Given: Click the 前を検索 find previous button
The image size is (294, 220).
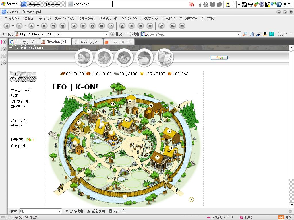Looking at the screenshot, I should click(96, 211).
